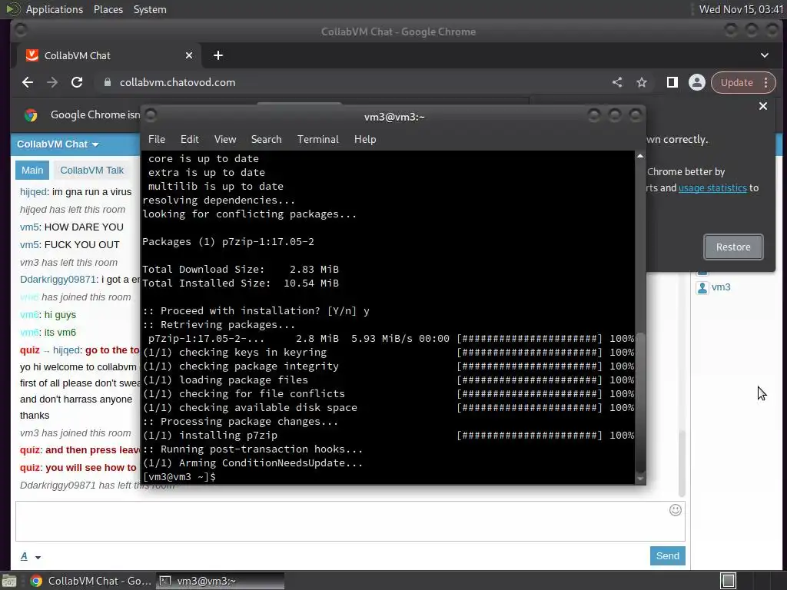The height and width of the screenshot is (590, 787).
Task: Open usage statistics link
Action: pyautogui.click(x=712, y=188)
